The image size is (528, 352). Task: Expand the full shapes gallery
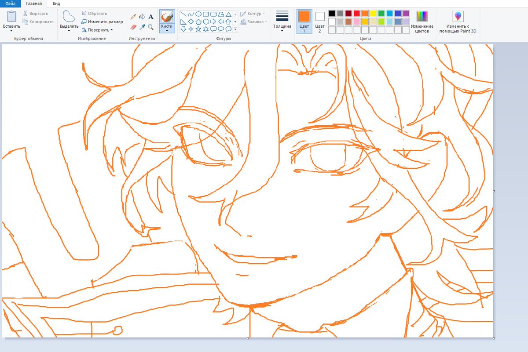pos(235,29)
